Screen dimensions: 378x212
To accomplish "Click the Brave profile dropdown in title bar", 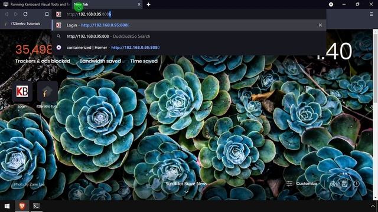I will point(331,4).
